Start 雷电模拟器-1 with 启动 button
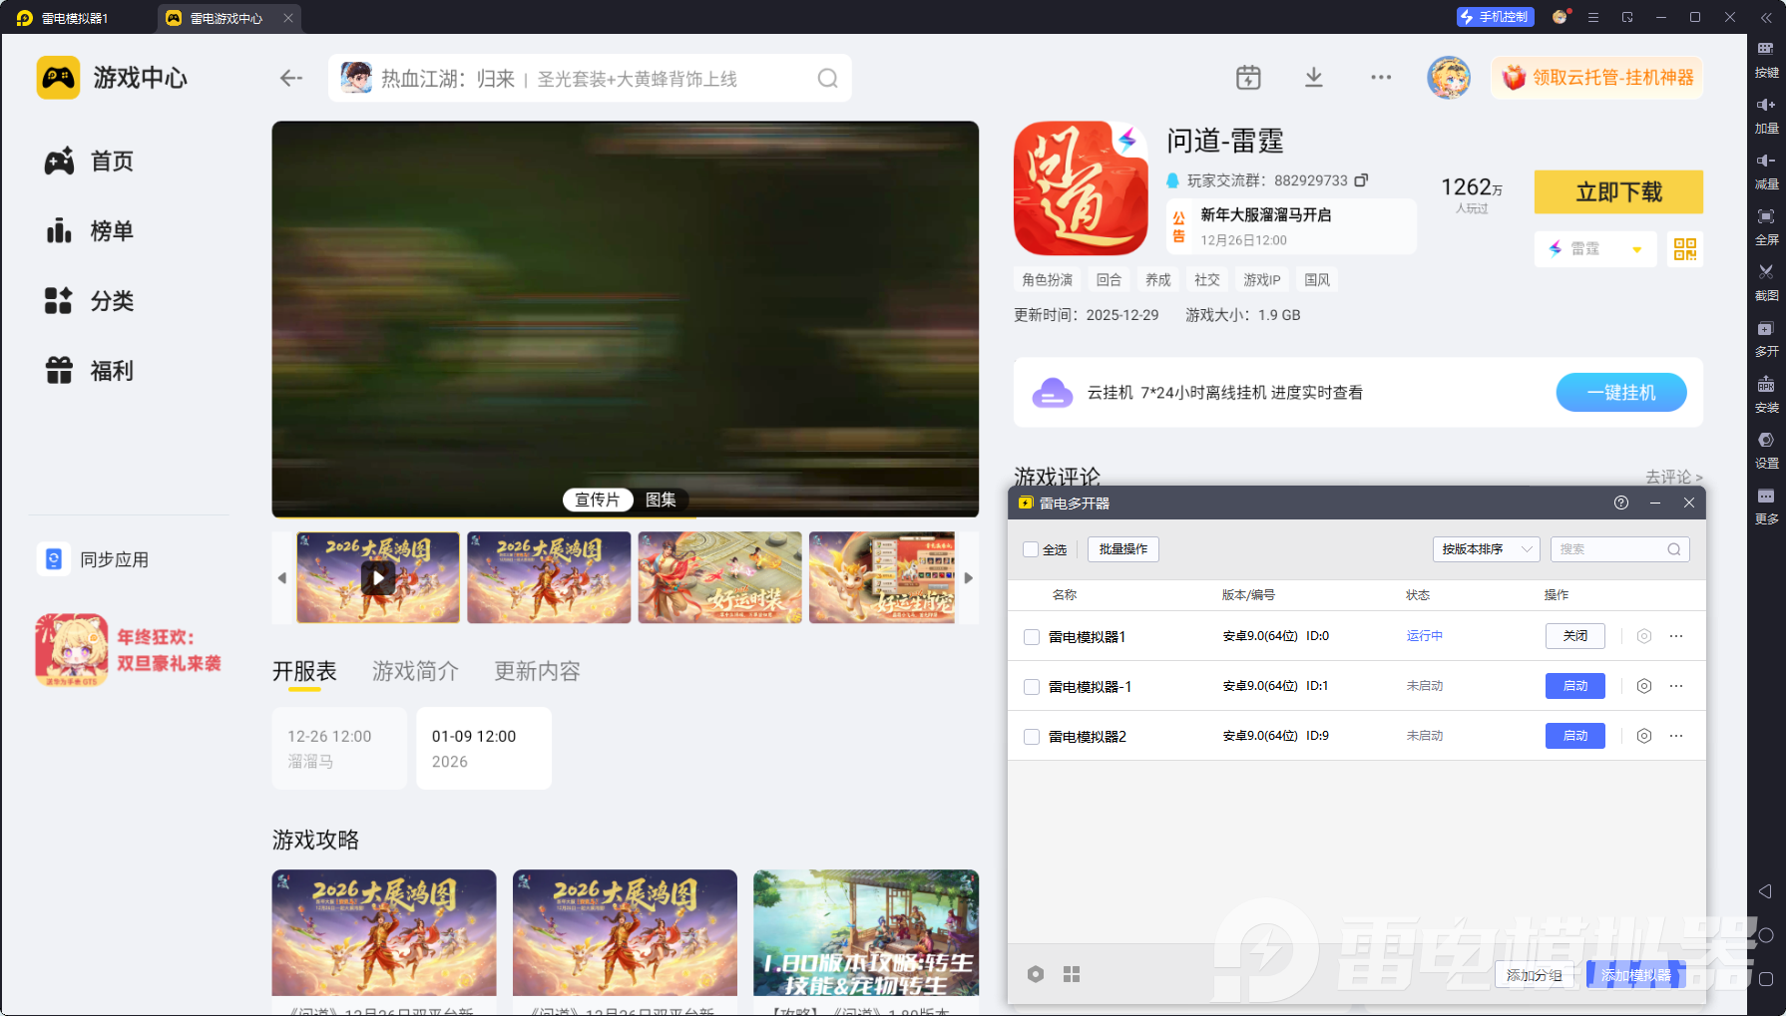 pyautogui.click(x=1574, y=686)
